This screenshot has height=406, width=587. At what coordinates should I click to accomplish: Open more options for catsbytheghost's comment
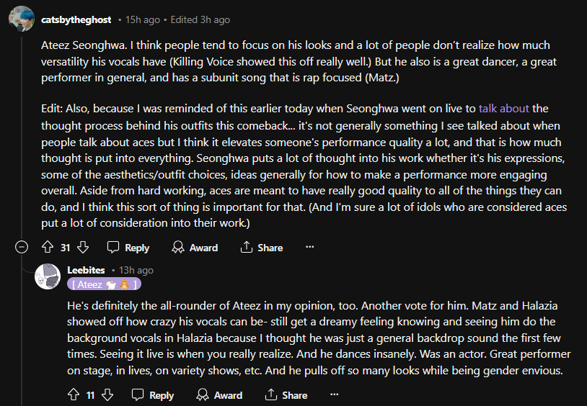310,247
